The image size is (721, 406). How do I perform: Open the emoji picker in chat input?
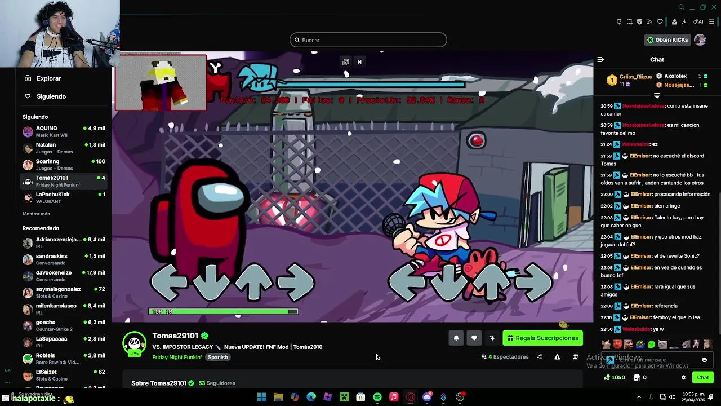click(704, 360)
